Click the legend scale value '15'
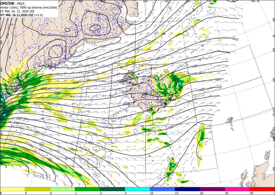The image size is (275, 195). 177,193
